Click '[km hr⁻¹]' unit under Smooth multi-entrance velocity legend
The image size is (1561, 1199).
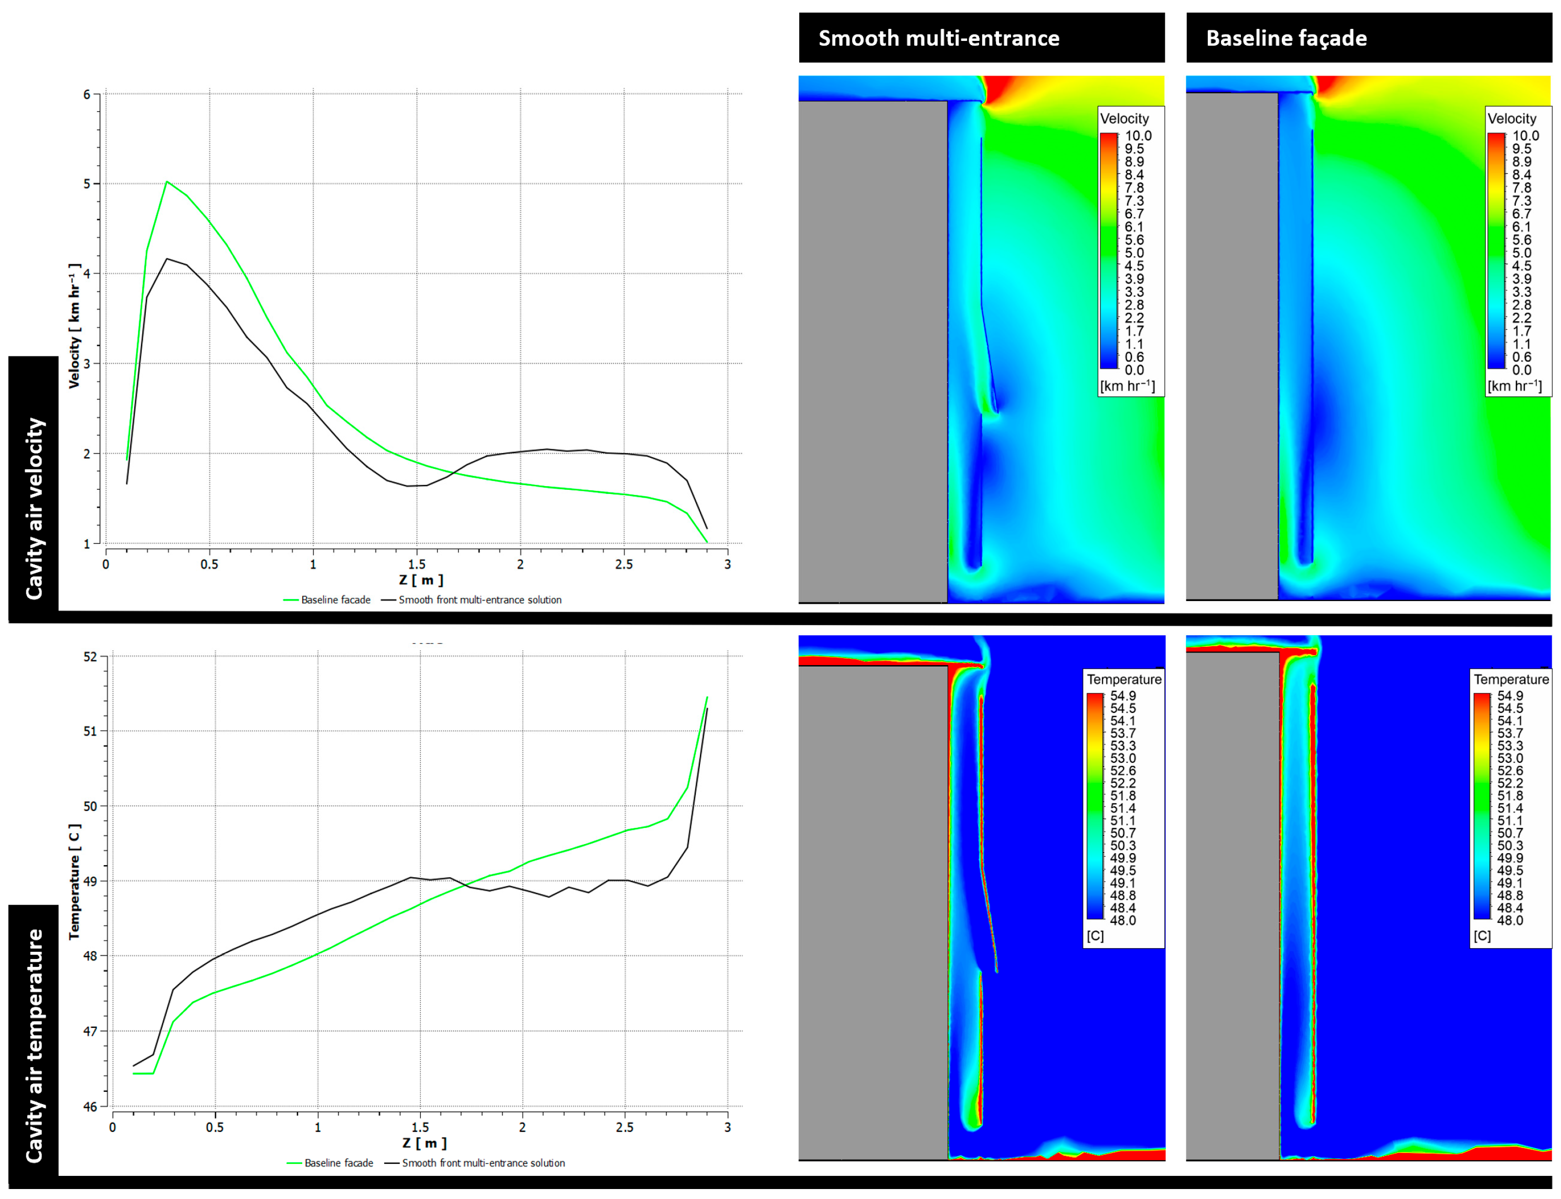[x=1127, y=386]
